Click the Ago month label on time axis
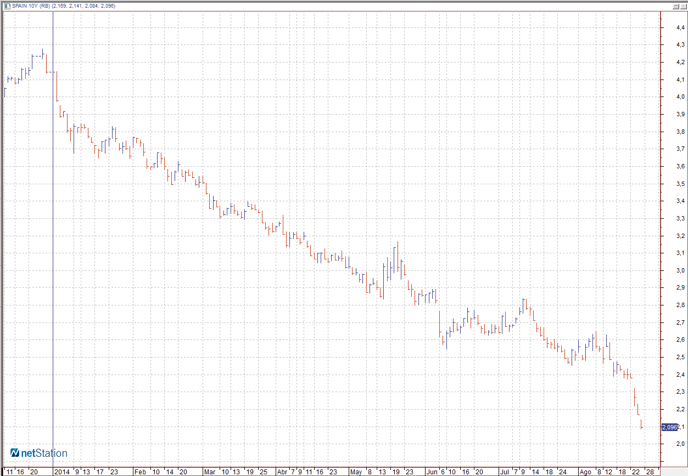Screen dimensions: 688x476 (586, 472)
